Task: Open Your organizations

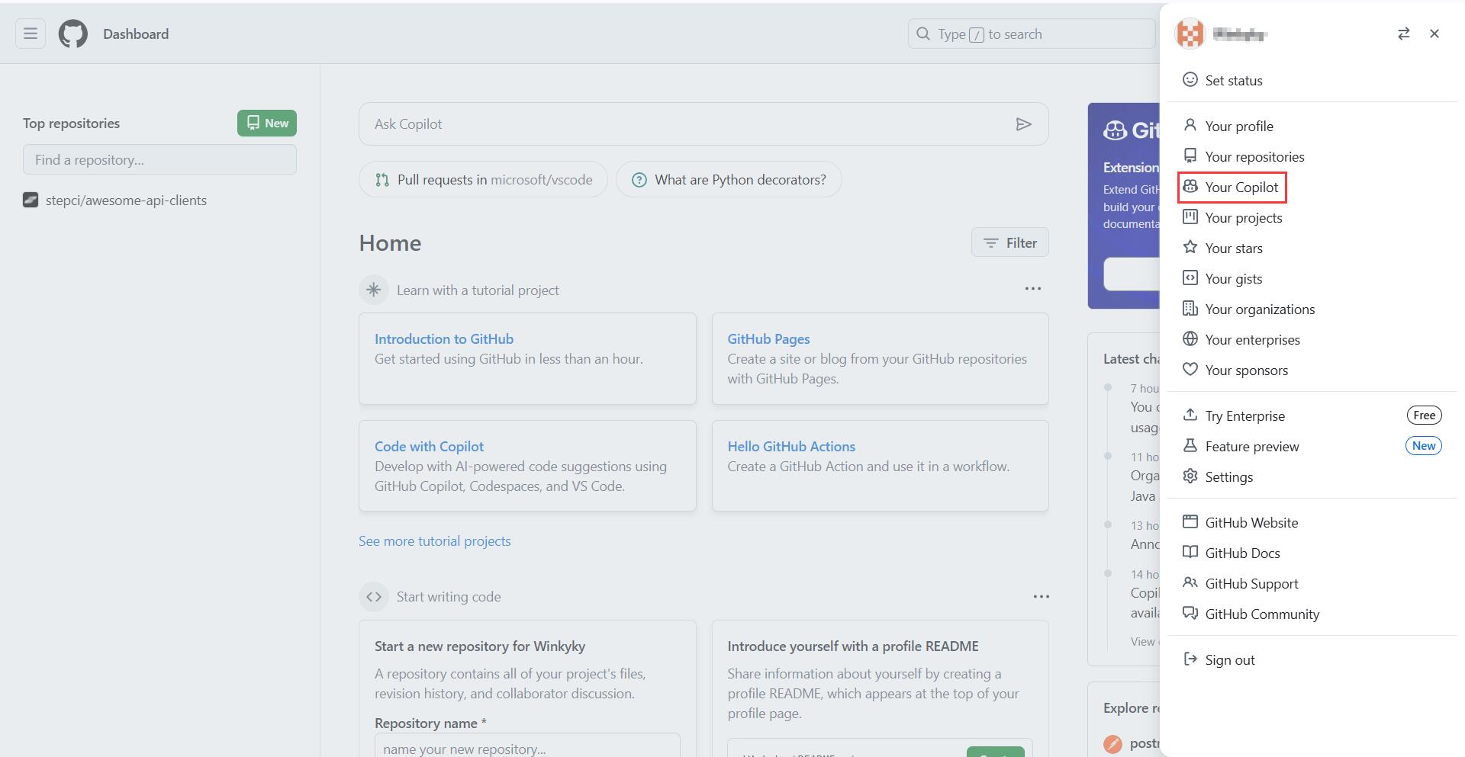Action: (x=1312, y=309)
